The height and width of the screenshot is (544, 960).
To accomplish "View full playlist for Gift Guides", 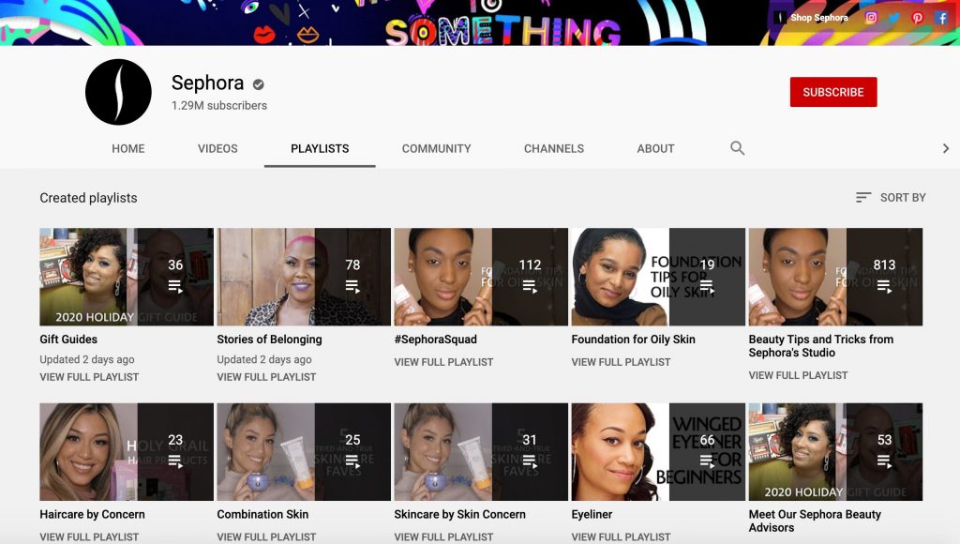I will point(89,377).
